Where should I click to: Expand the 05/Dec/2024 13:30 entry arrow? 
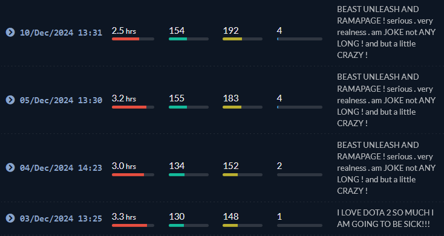point(10,100)
